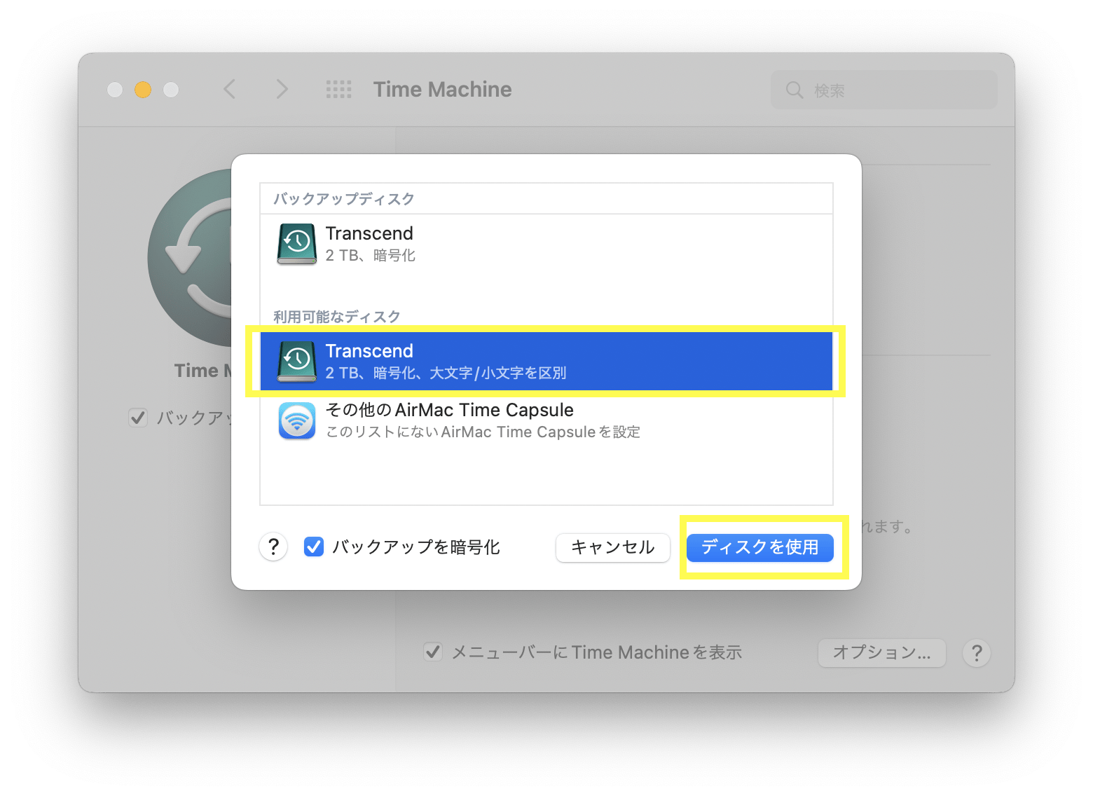Open the Show All grid icon in the toolbar
This screenshot has height=796, width=1093.
coord(338,89)
